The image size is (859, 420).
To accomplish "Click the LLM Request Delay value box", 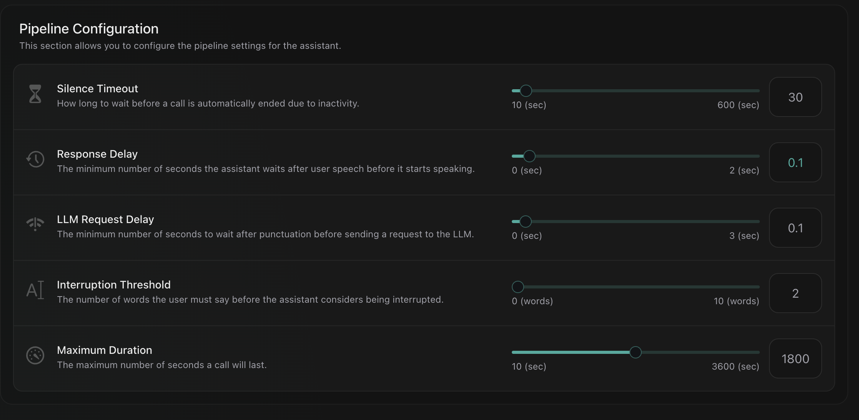I will pyautogui.click(x=795, y=228).
